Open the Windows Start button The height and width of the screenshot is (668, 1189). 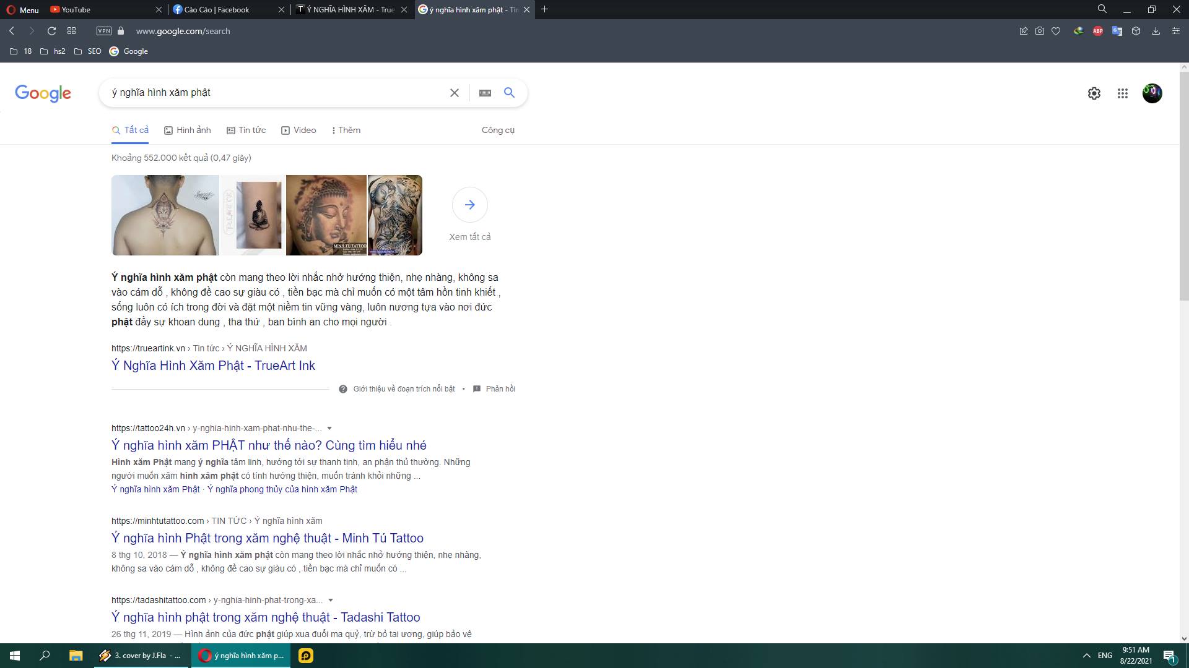(x=15, y=656)
